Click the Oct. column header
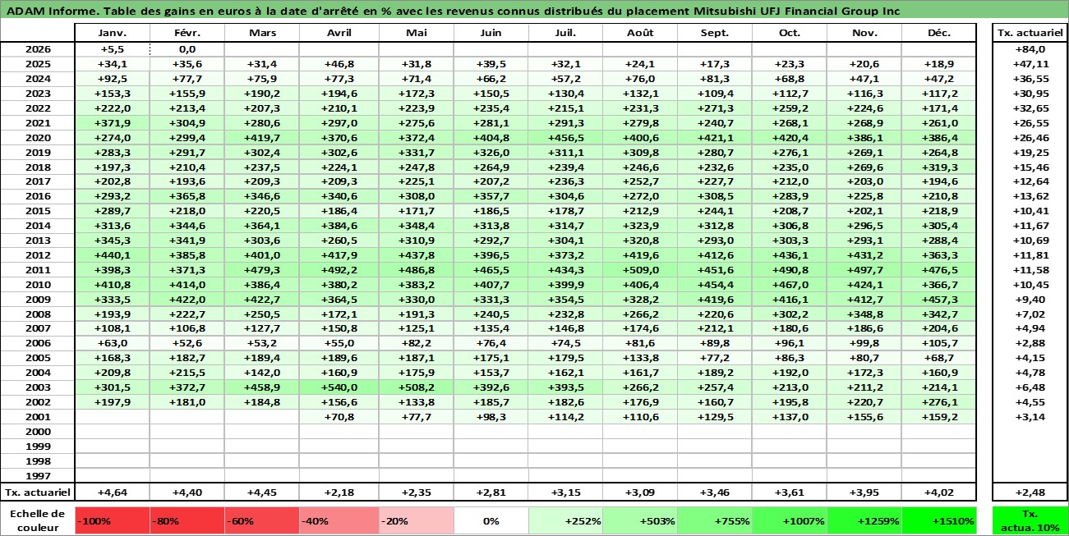Image resolution: width=1069 pixels, height=536 pixels. 789,33
